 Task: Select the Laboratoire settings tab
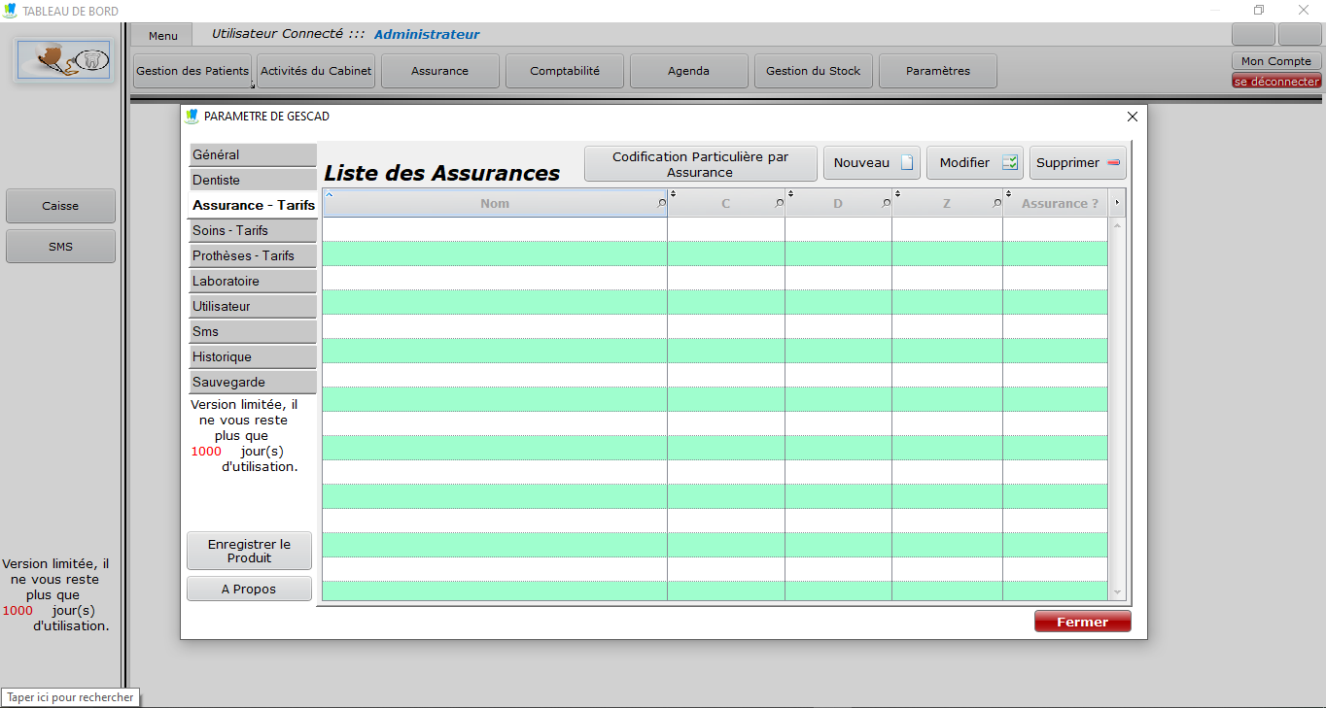[252, 281]
